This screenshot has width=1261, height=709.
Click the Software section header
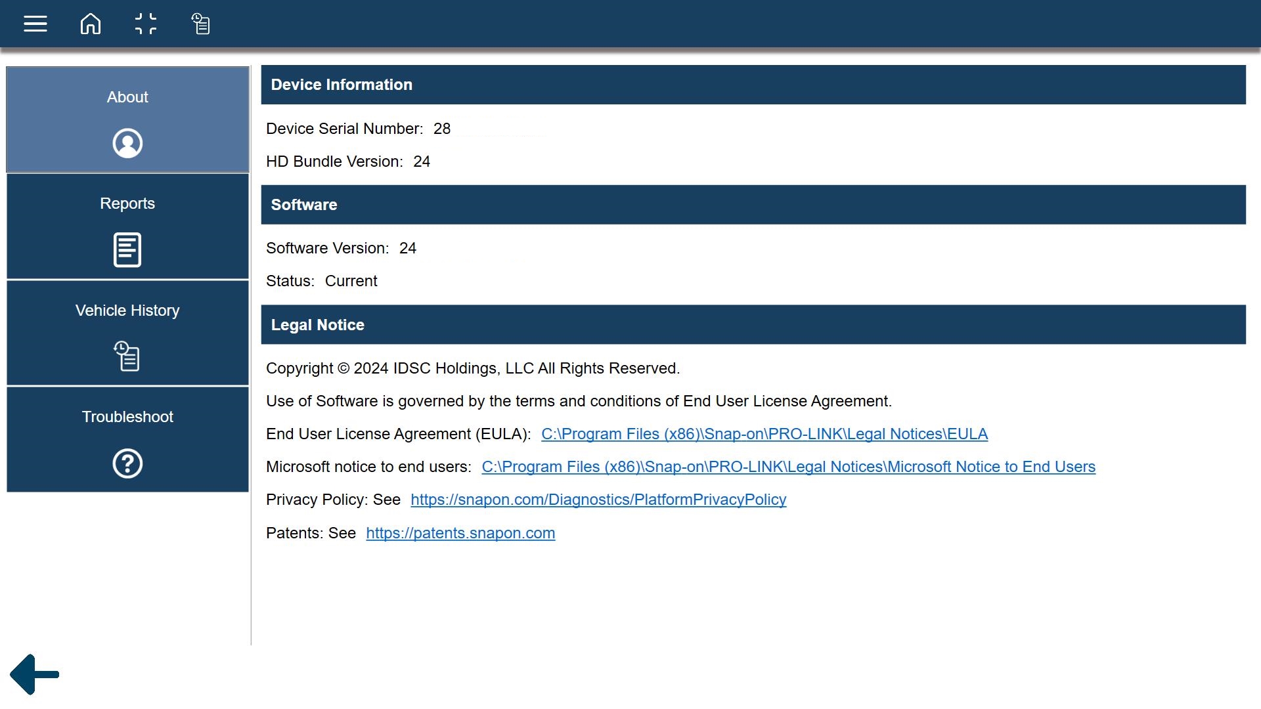303,205
